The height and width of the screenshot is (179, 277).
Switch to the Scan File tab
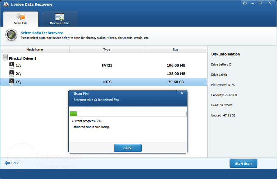(21, 19)
